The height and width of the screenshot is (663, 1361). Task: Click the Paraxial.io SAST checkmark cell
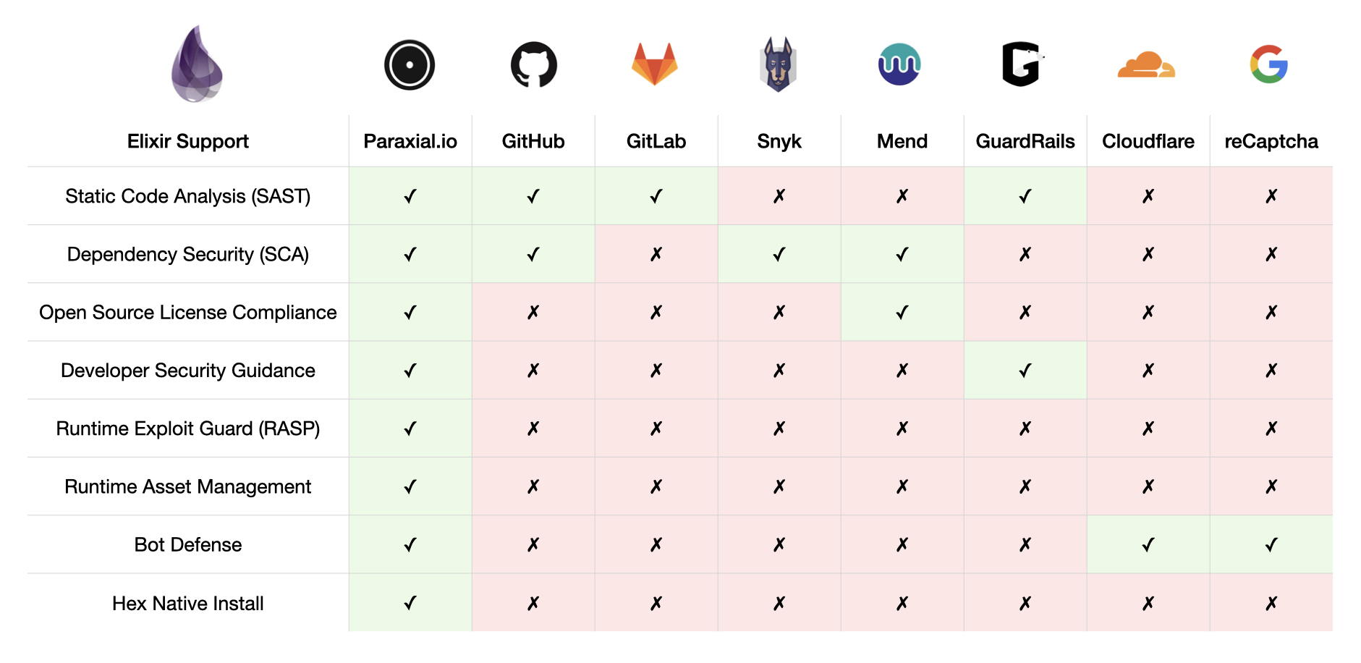pyautogui.click(x=410, y=196)
